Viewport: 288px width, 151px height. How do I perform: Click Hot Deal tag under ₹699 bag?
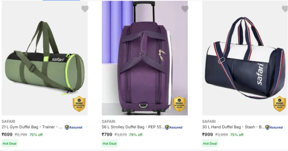tap(10, 144)
